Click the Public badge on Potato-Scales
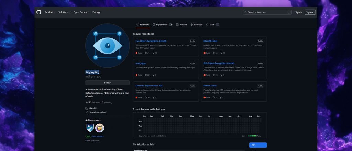Image resolution: width=352 pixels, height=151 pixels. click(x=261, y=86)
